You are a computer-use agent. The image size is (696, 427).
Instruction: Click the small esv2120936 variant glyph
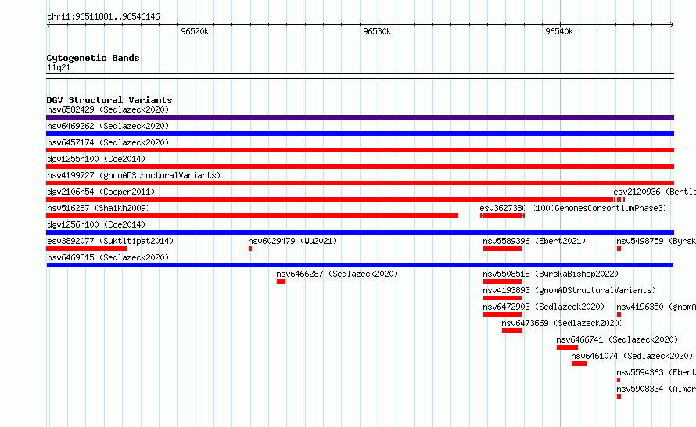pyautogui.click(x=619, y=199)
